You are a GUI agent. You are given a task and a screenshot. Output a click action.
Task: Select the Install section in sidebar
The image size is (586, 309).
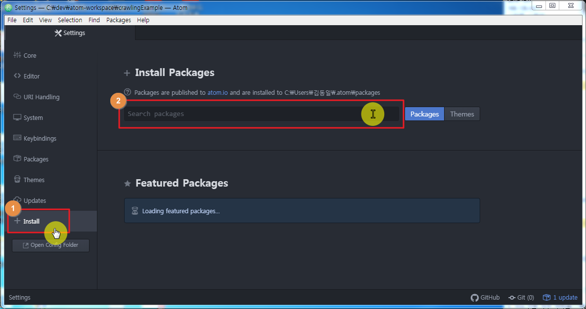[51, 221]
